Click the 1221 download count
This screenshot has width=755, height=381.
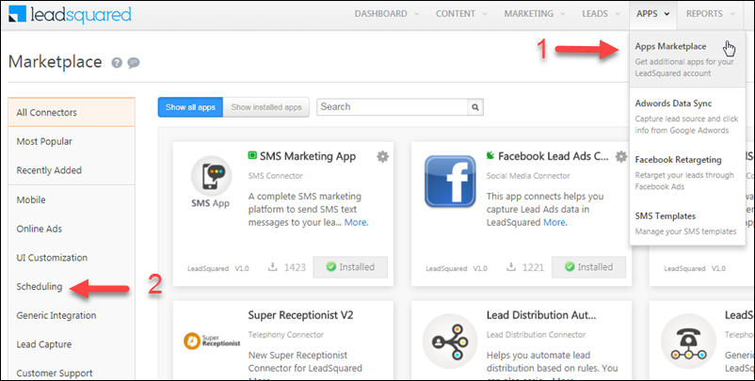tap(533, 267)
